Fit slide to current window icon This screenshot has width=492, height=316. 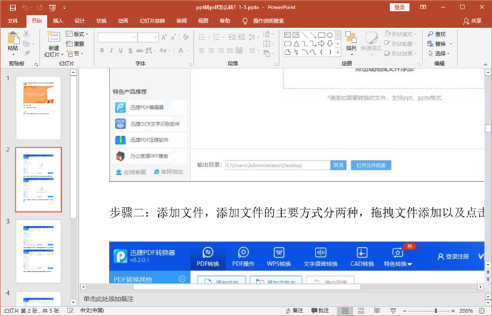481,310
